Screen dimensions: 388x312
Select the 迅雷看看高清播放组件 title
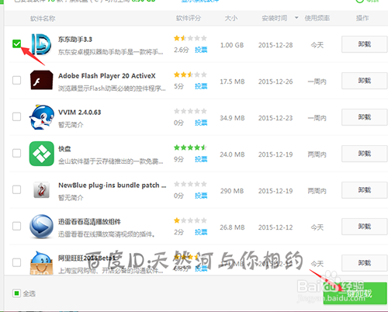89,222
